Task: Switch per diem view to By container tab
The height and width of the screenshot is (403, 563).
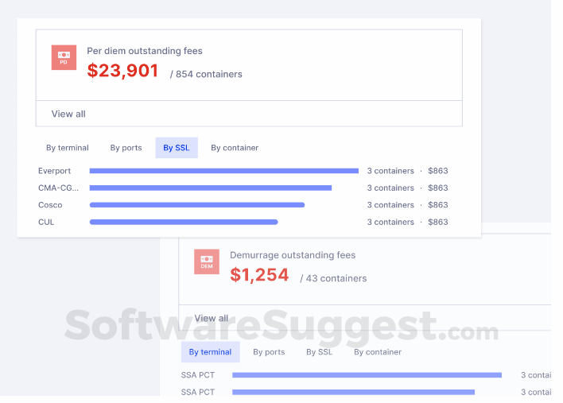Action: [235, 148]
